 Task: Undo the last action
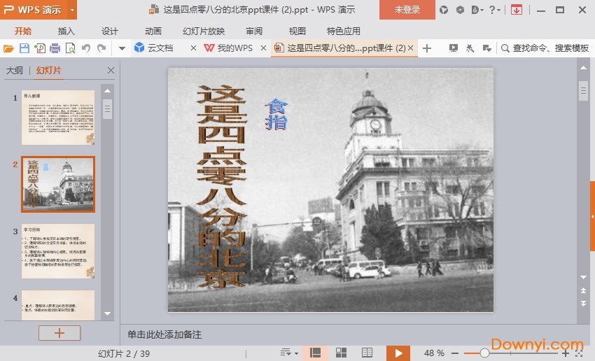tap(86, 48)
